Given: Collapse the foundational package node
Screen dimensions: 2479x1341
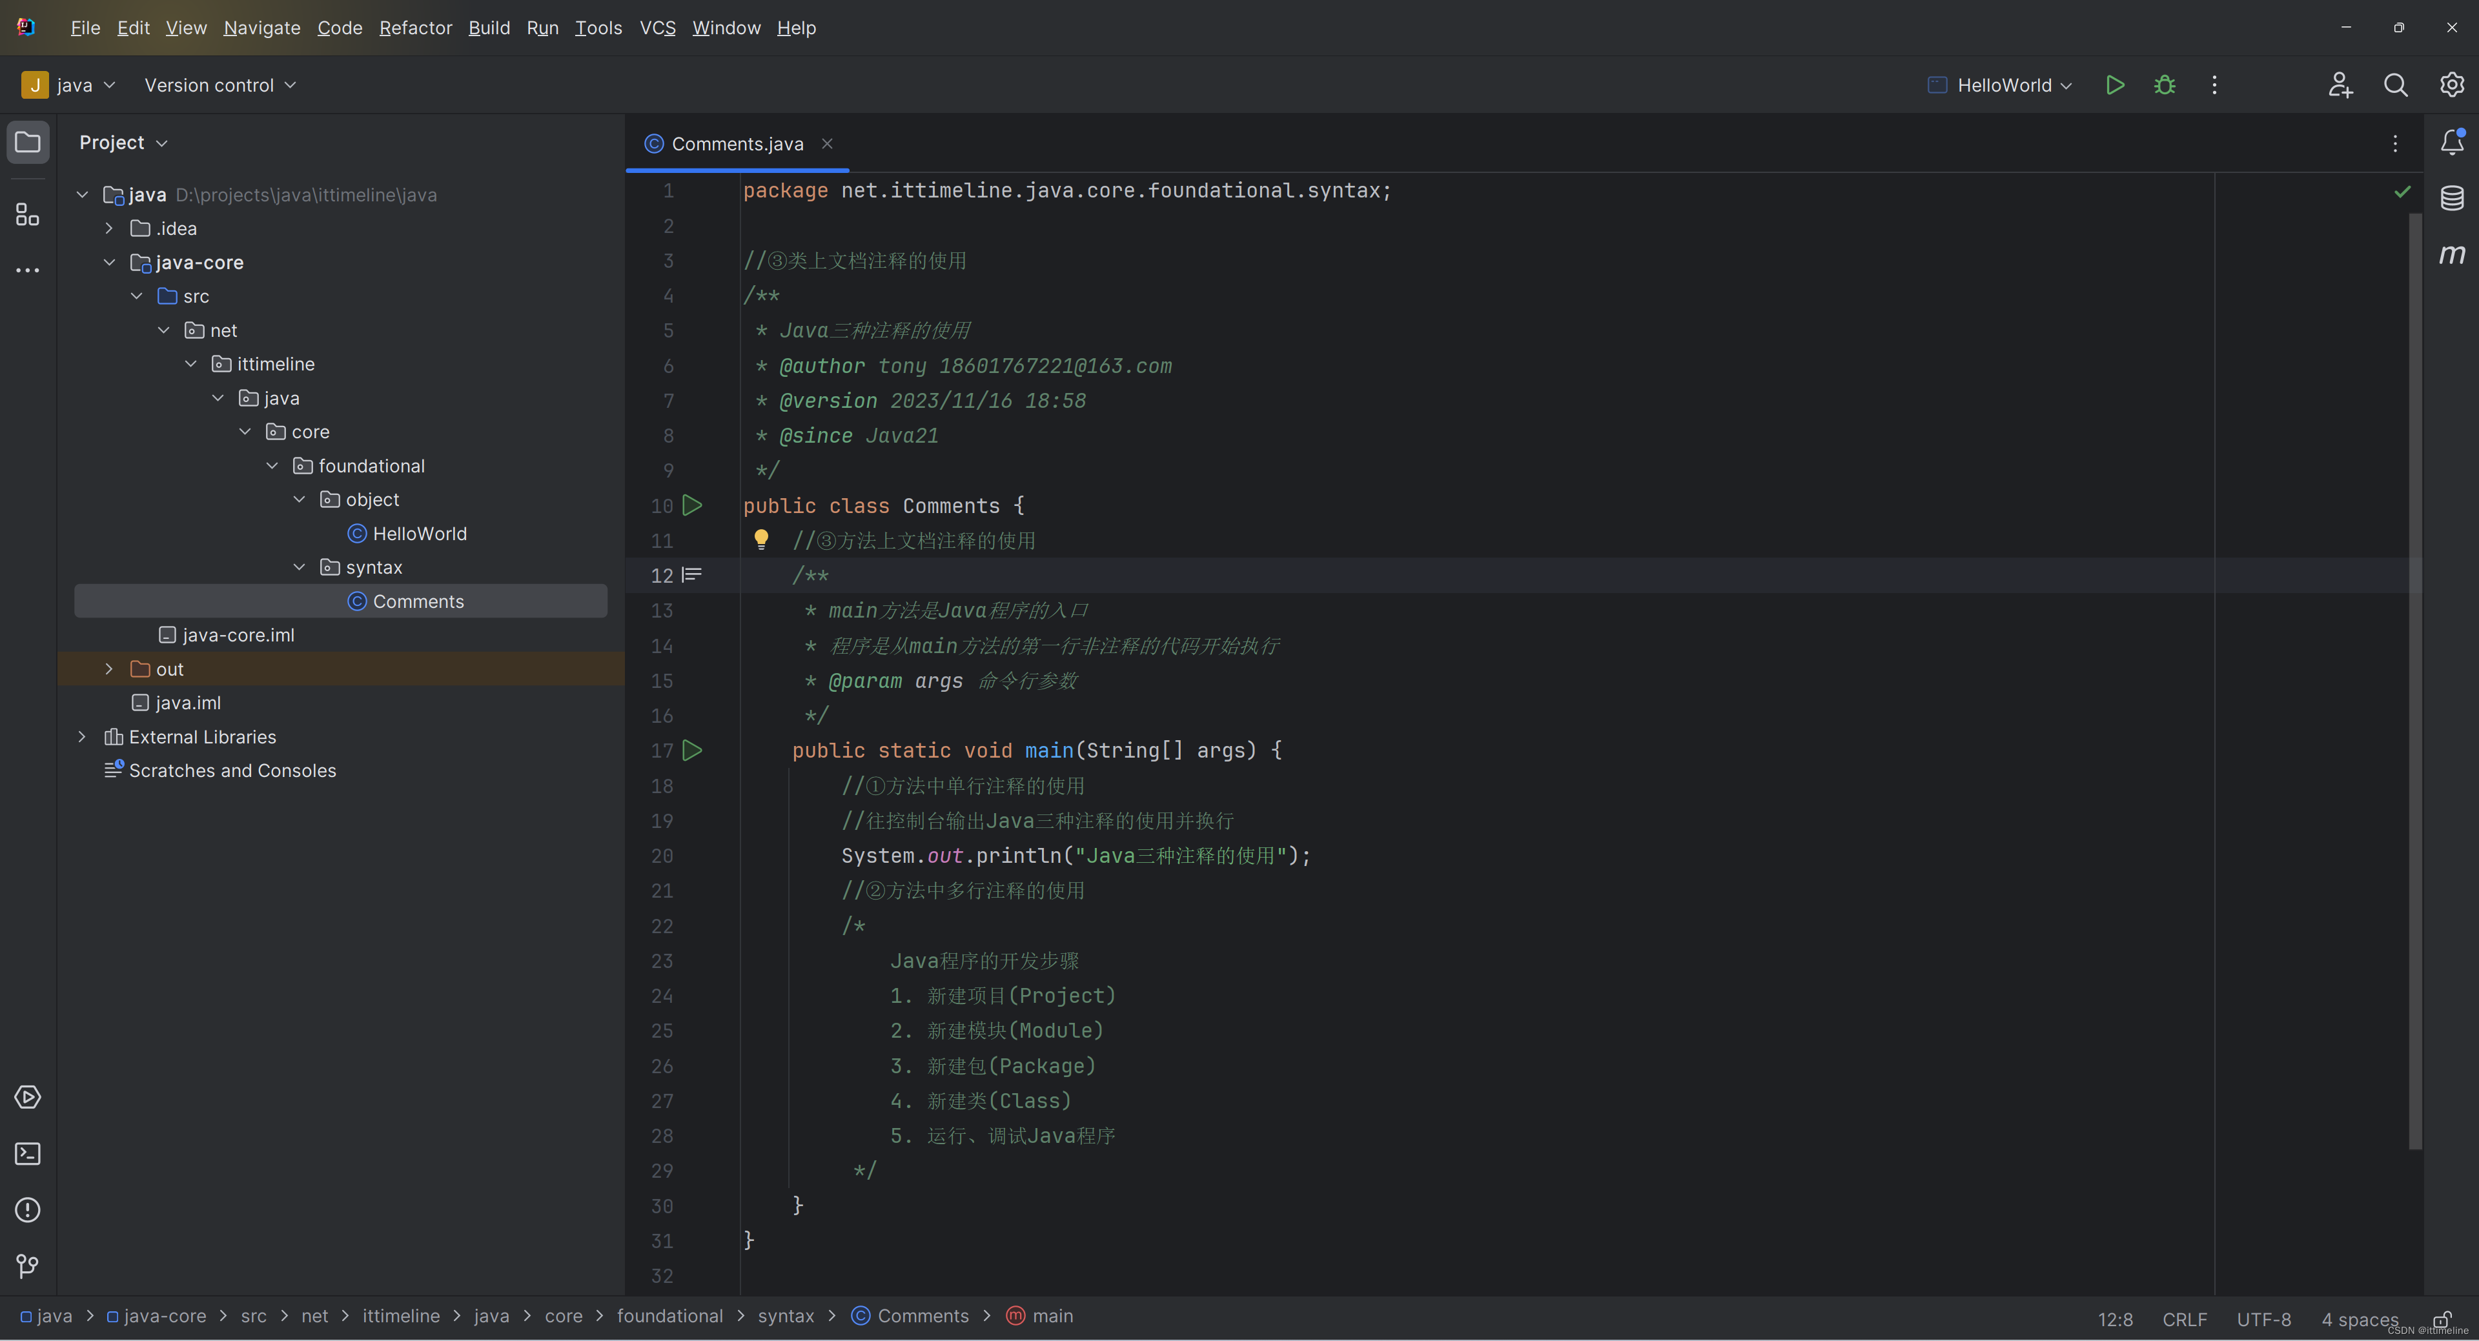Looking at the screenshot, I should [272, 465].
